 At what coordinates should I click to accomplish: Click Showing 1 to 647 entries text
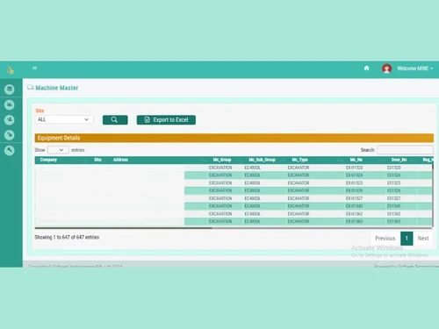click(x=67, y=237)
